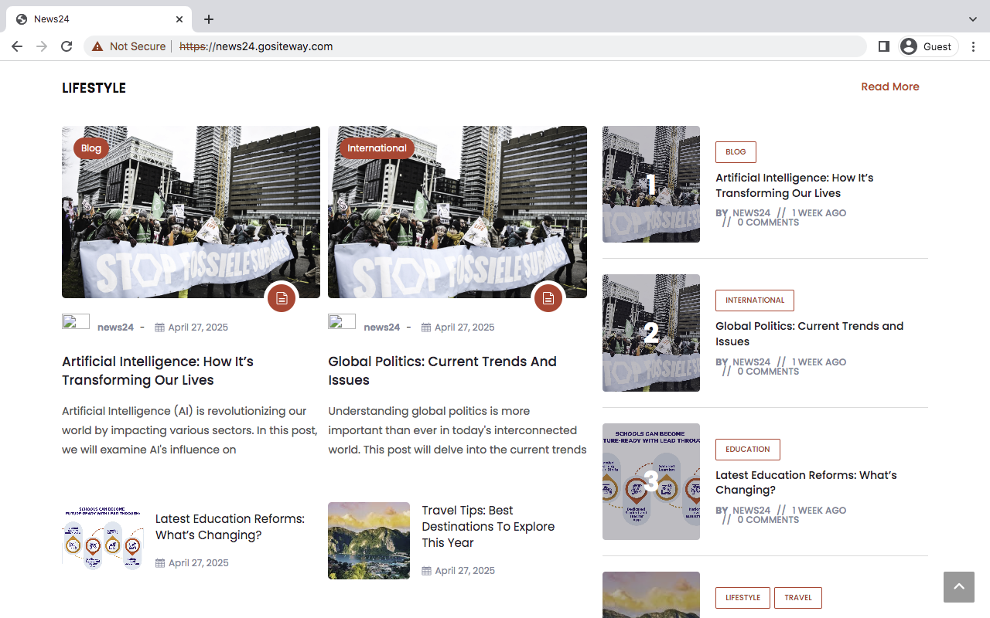The image size is (990, 618).
Task: Click the INTERNATIONAL tag in the sidebar
Action: pos(755,301)
